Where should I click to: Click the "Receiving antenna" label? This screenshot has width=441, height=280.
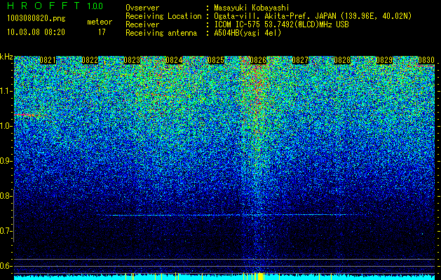161,33
